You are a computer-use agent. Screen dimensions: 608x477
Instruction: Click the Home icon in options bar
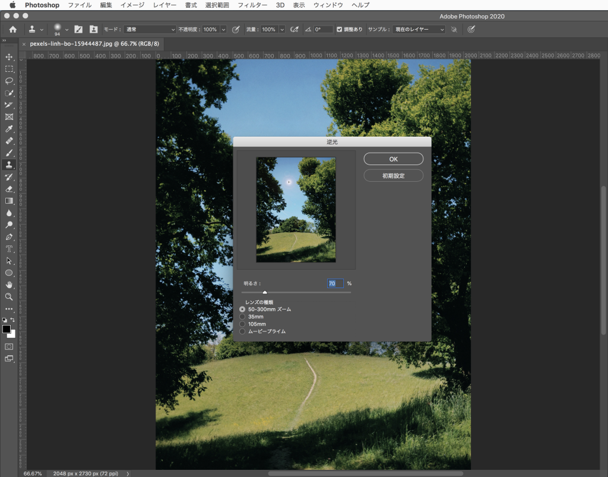(12, 29)
